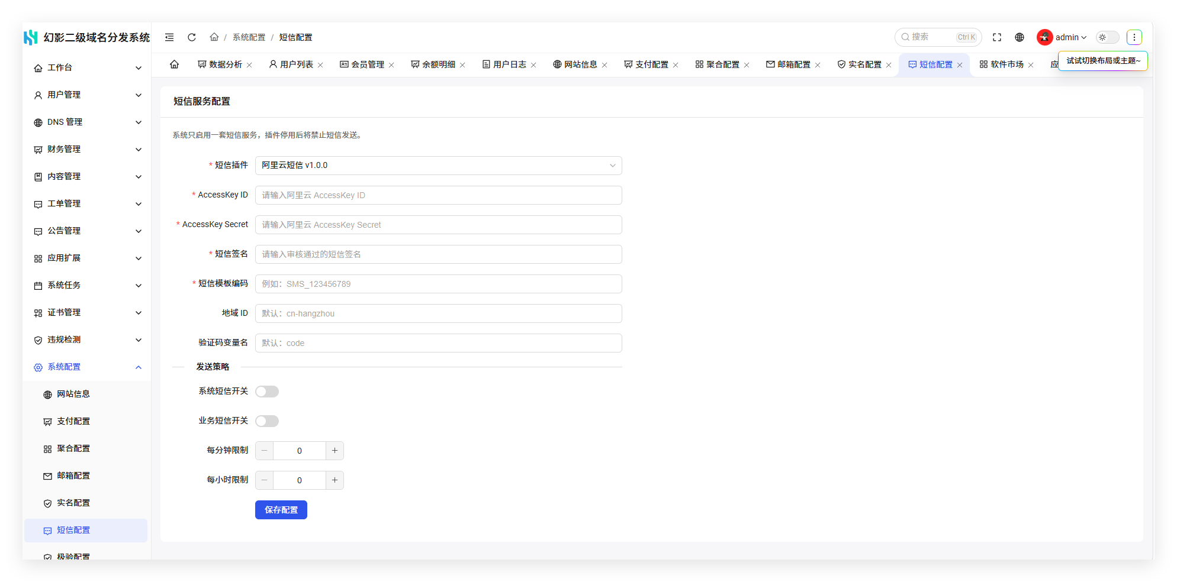
Task: Close the 用户列表 tab
Action: click(320, 65)
